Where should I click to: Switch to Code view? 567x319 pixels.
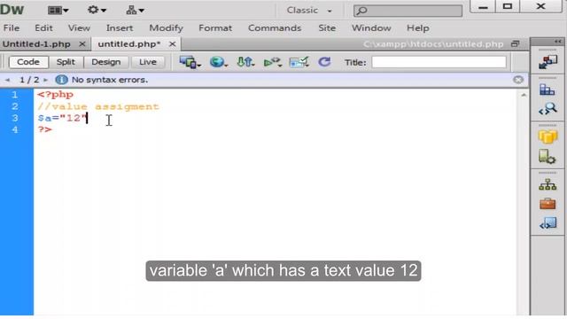tap(28, 62)
